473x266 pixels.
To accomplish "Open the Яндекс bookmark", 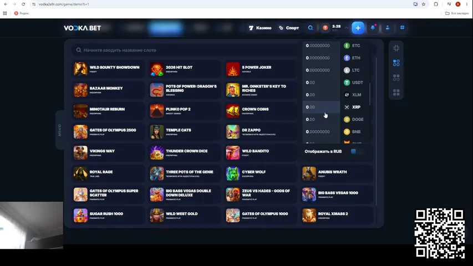I will (x=22, y=13).
